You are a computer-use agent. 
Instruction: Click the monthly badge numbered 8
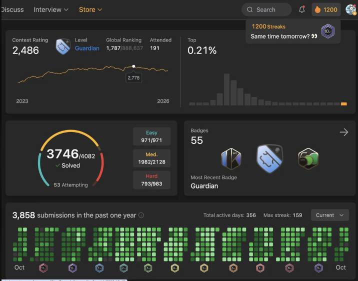289,268
